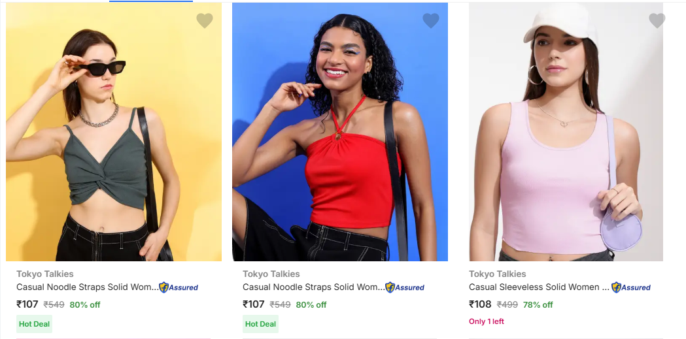Open Casual Noodle Straps title under red top
This screenshot has width=686, height=339.
tap(313, 287)
